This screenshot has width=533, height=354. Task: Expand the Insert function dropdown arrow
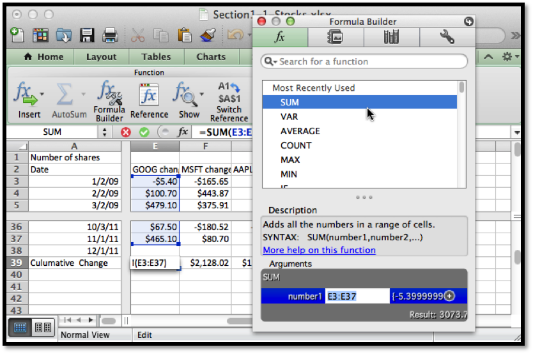tap(42, 95)
